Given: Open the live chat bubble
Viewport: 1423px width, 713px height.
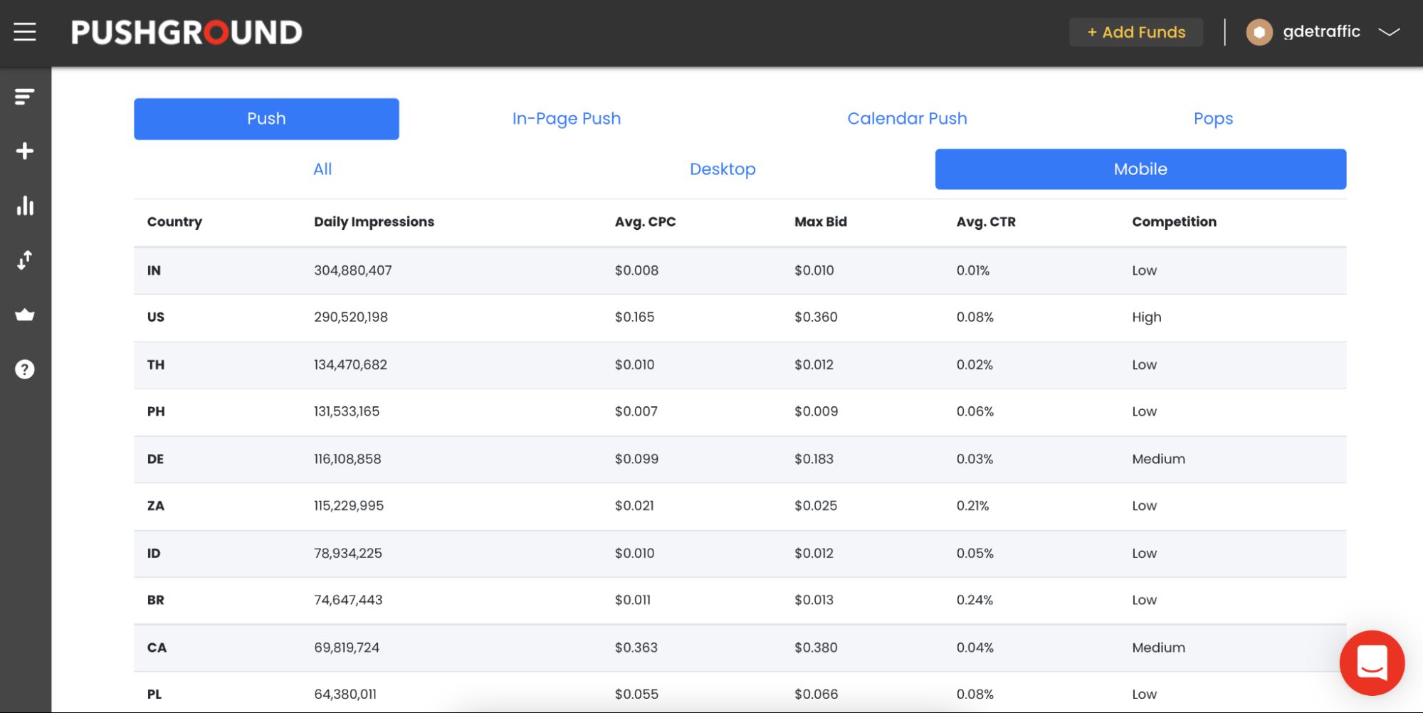Looking at the screenshot, I should [x=1372, y=663].
